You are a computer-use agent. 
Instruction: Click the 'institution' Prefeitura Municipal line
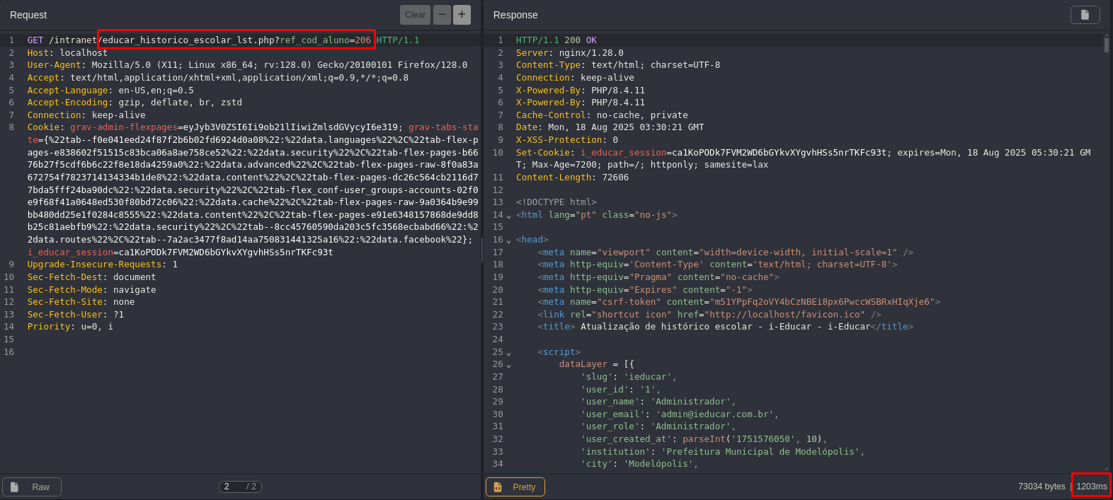click(x=723, y=452)
